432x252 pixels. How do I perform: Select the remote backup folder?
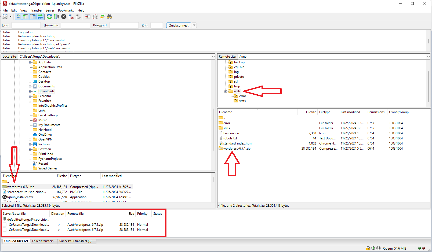click(239, 62)
